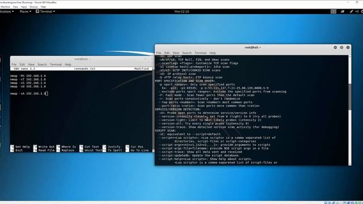Click line 'nmap -sT 192.168.1.0' in nano
Image resolution: width=363 pixels, height=204 pixels.
[x=28, y=79]
